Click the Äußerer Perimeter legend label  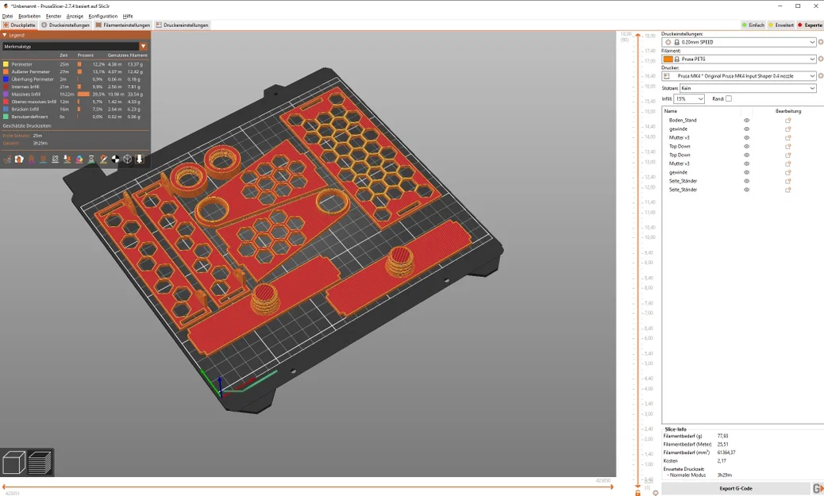pos(30,72)
